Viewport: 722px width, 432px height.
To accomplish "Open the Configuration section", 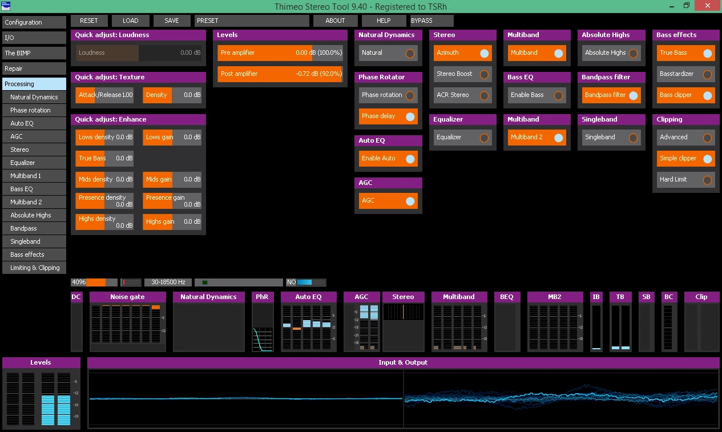I will tap(34, 22).
